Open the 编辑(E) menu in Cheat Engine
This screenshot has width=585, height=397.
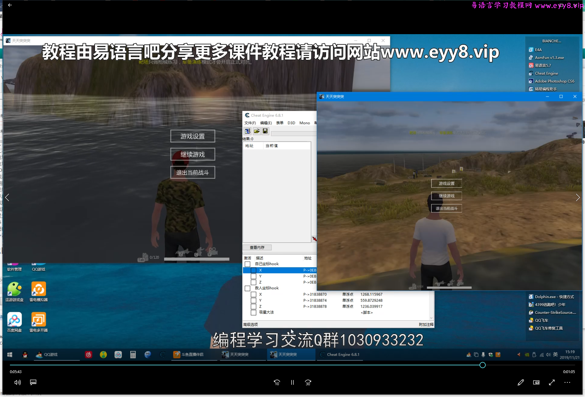tap(266, 123)
